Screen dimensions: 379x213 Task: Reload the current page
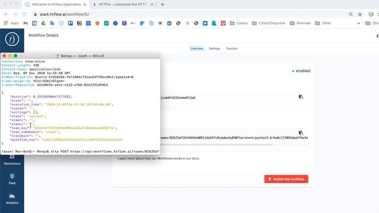pos(24,14)
